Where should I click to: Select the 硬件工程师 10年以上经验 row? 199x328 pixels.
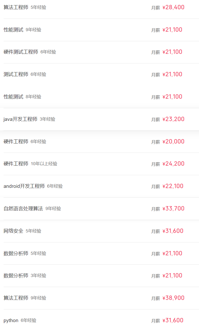coord(16,164)
